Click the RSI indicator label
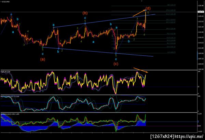205x140 pixels. pos(5,72)
